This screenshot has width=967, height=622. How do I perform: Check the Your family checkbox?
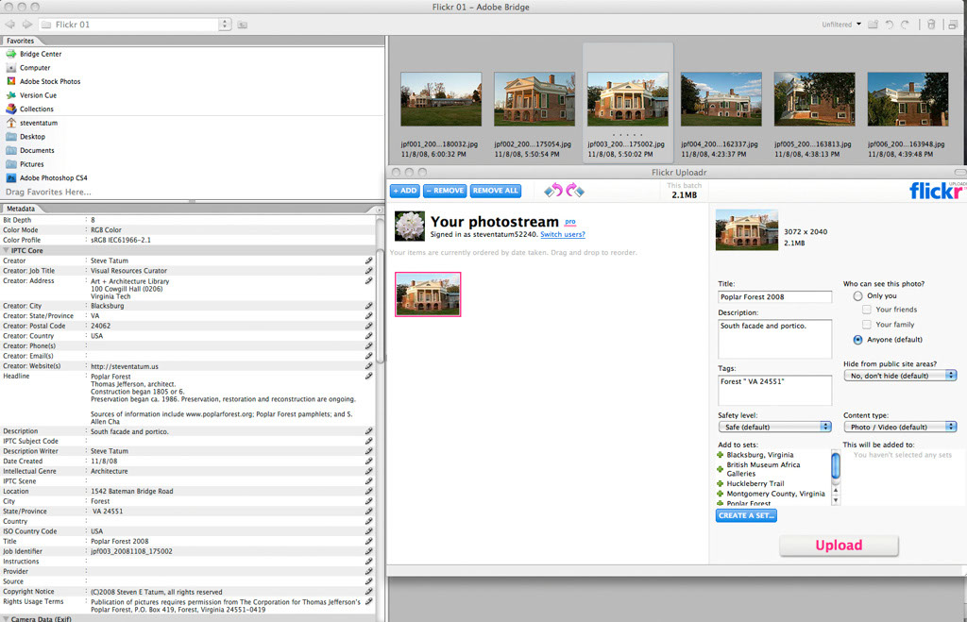pyautogui.click(x=867, y=325)
